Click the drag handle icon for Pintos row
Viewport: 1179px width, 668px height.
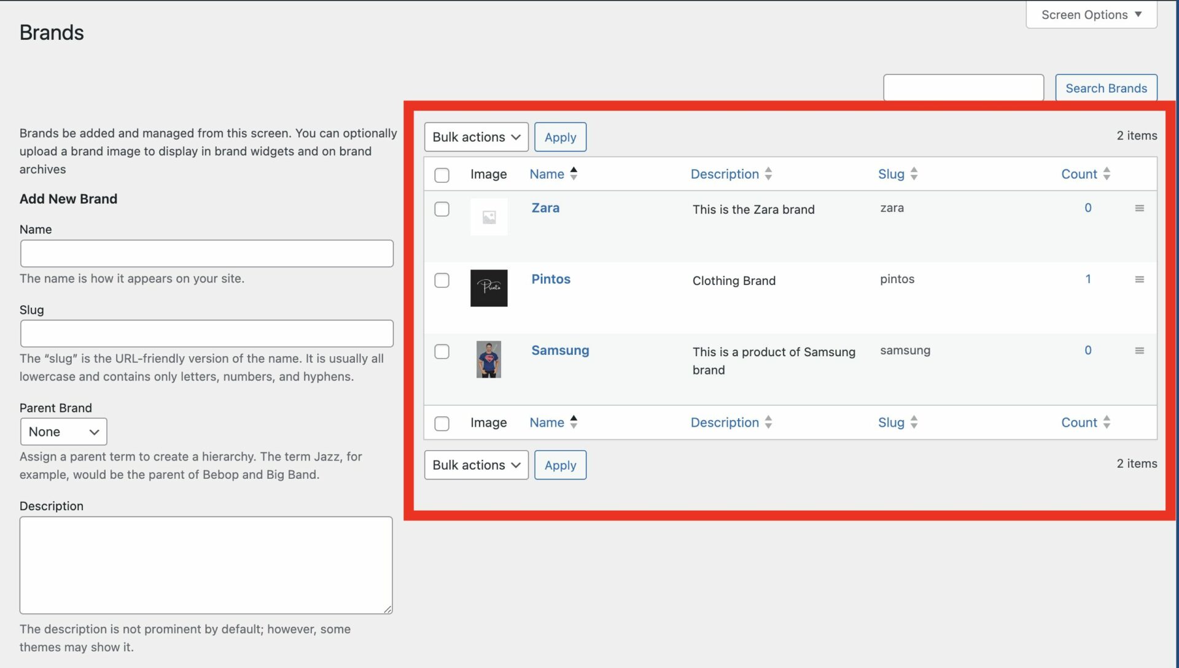[x=1139, y=279]
